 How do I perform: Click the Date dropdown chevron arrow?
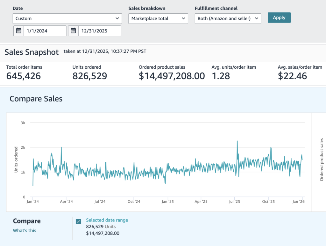[117, 18]
